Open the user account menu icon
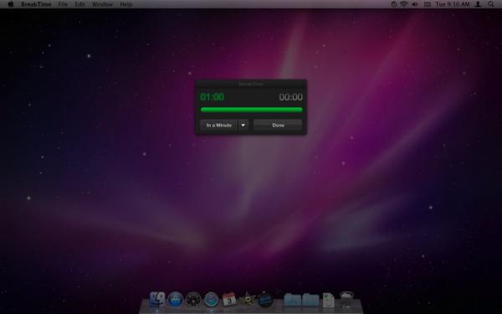The width and height of the screenshot is (502, 314). tap(478, 4)
